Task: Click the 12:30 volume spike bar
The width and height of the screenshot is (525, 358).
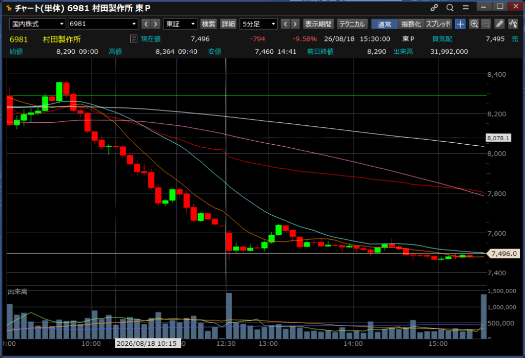Action: (229, 316)
